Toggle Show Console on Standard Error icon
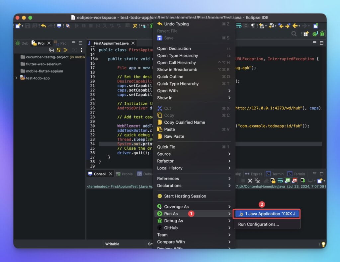This screenshot has width=340, height=262. pos(295,181)
